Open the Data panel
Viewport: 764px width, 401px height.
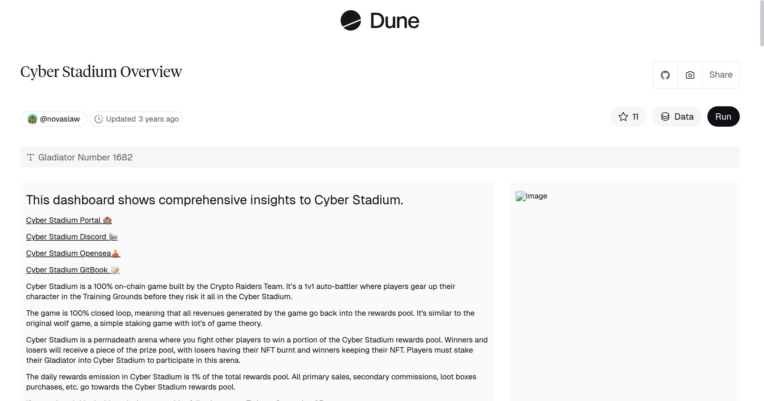pyautogui.click(x=677, y=116)
